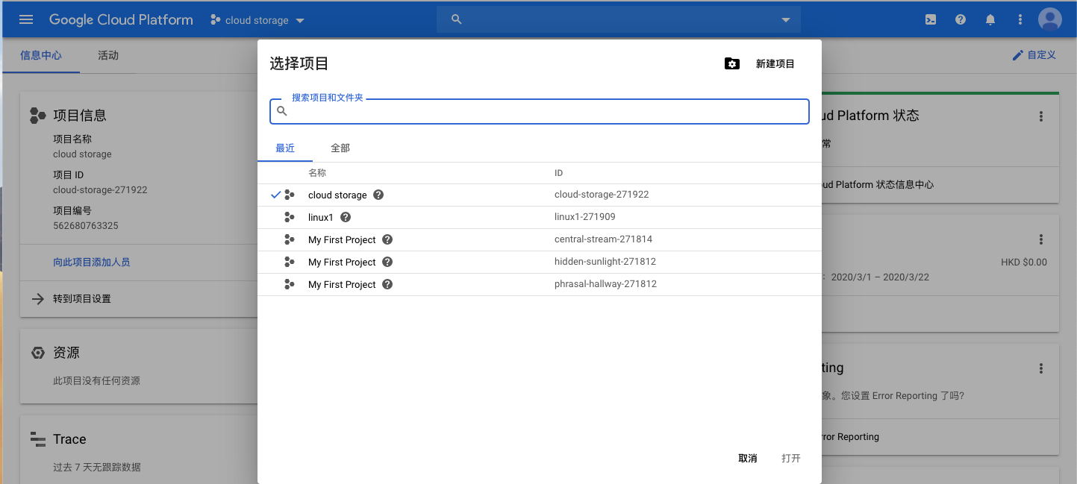Expand the top search bar dropdown arrow

785,20
